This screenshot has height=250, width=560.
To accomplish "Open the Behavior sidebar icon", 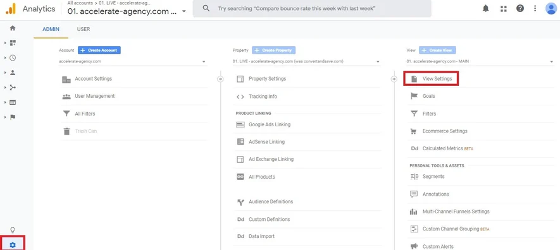I will click(13, 102).
